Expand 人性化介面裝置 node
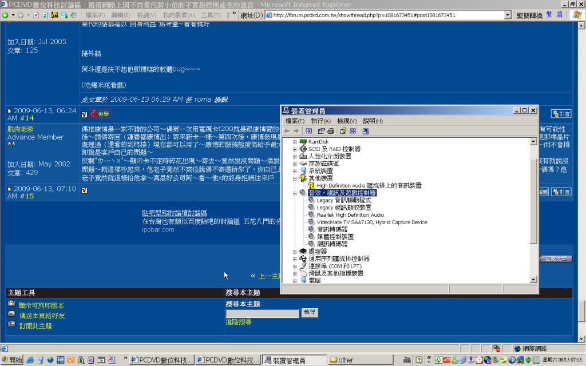 point(295,157)
